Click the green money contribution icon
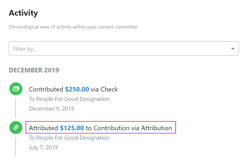This screenshot has width=247, height=162. [16, 89]
